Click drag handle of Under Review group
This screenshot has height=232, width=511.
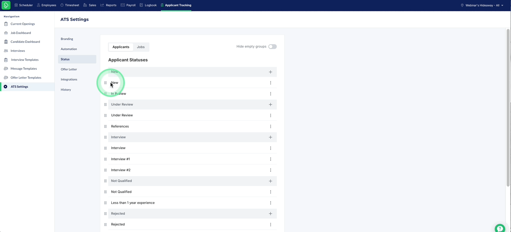point(105,105)
